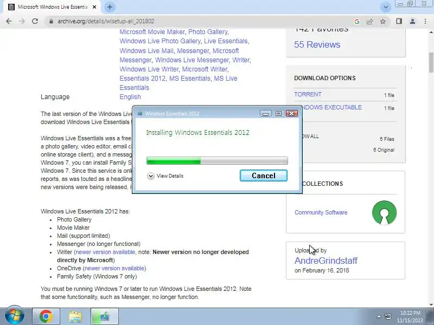The height and width of the screenshot is (325, 434).
Task: Open Windows Live Mail topic link
Action: (x=146, y=51)
